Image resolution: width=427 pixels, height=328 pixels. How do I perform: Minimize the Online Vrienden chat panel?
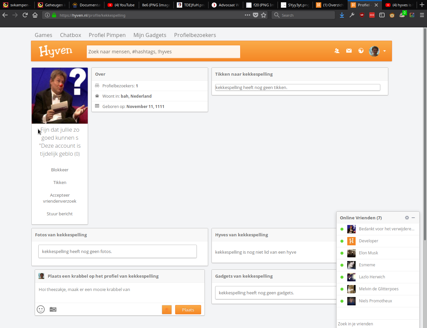click(413, 218)
